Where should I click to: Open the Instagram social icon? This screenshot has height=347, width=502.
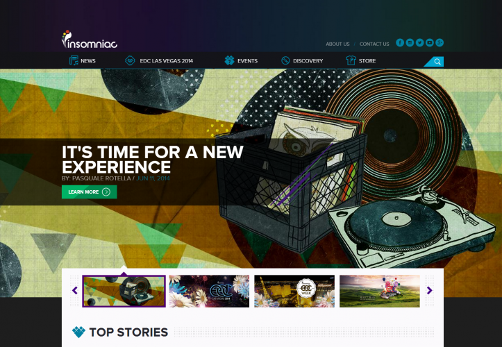tap(410, 42)
